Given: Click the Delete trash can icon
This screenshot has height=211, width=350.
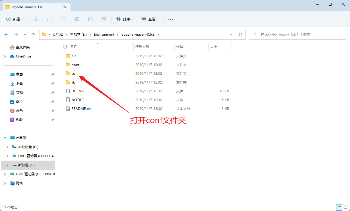Looking at the screenshot, I should [104, 19].
